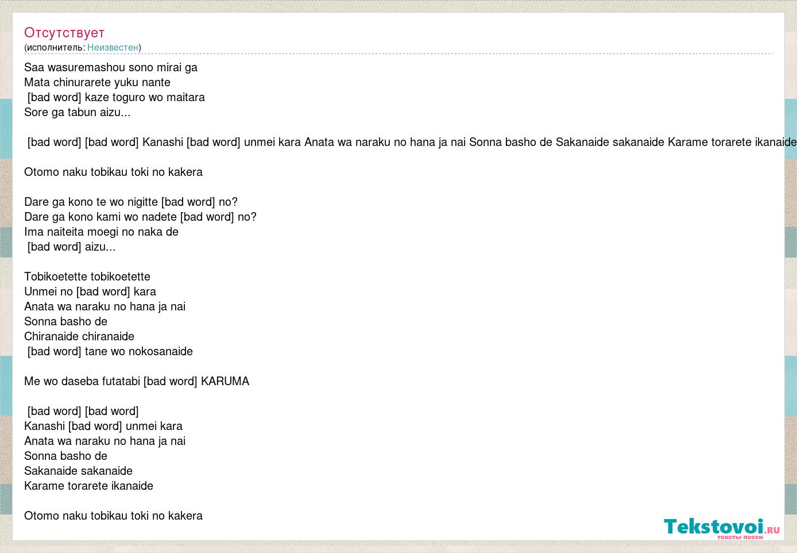The image size is (797, 553).
Task: Click the line Tobikoetette tobikoetette
Action: 87,276
